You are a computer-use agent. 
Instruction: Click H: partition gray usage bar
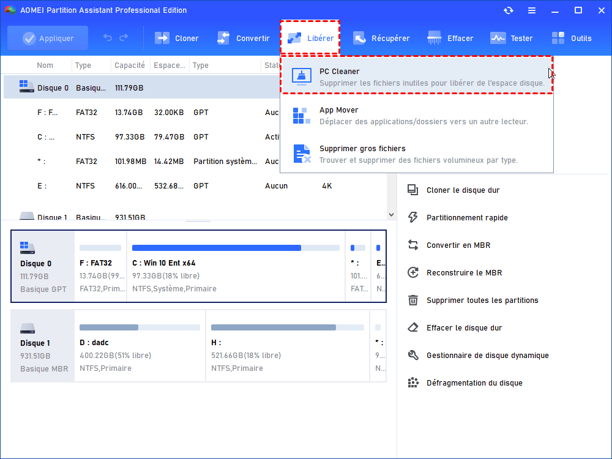tap(288, 327)
